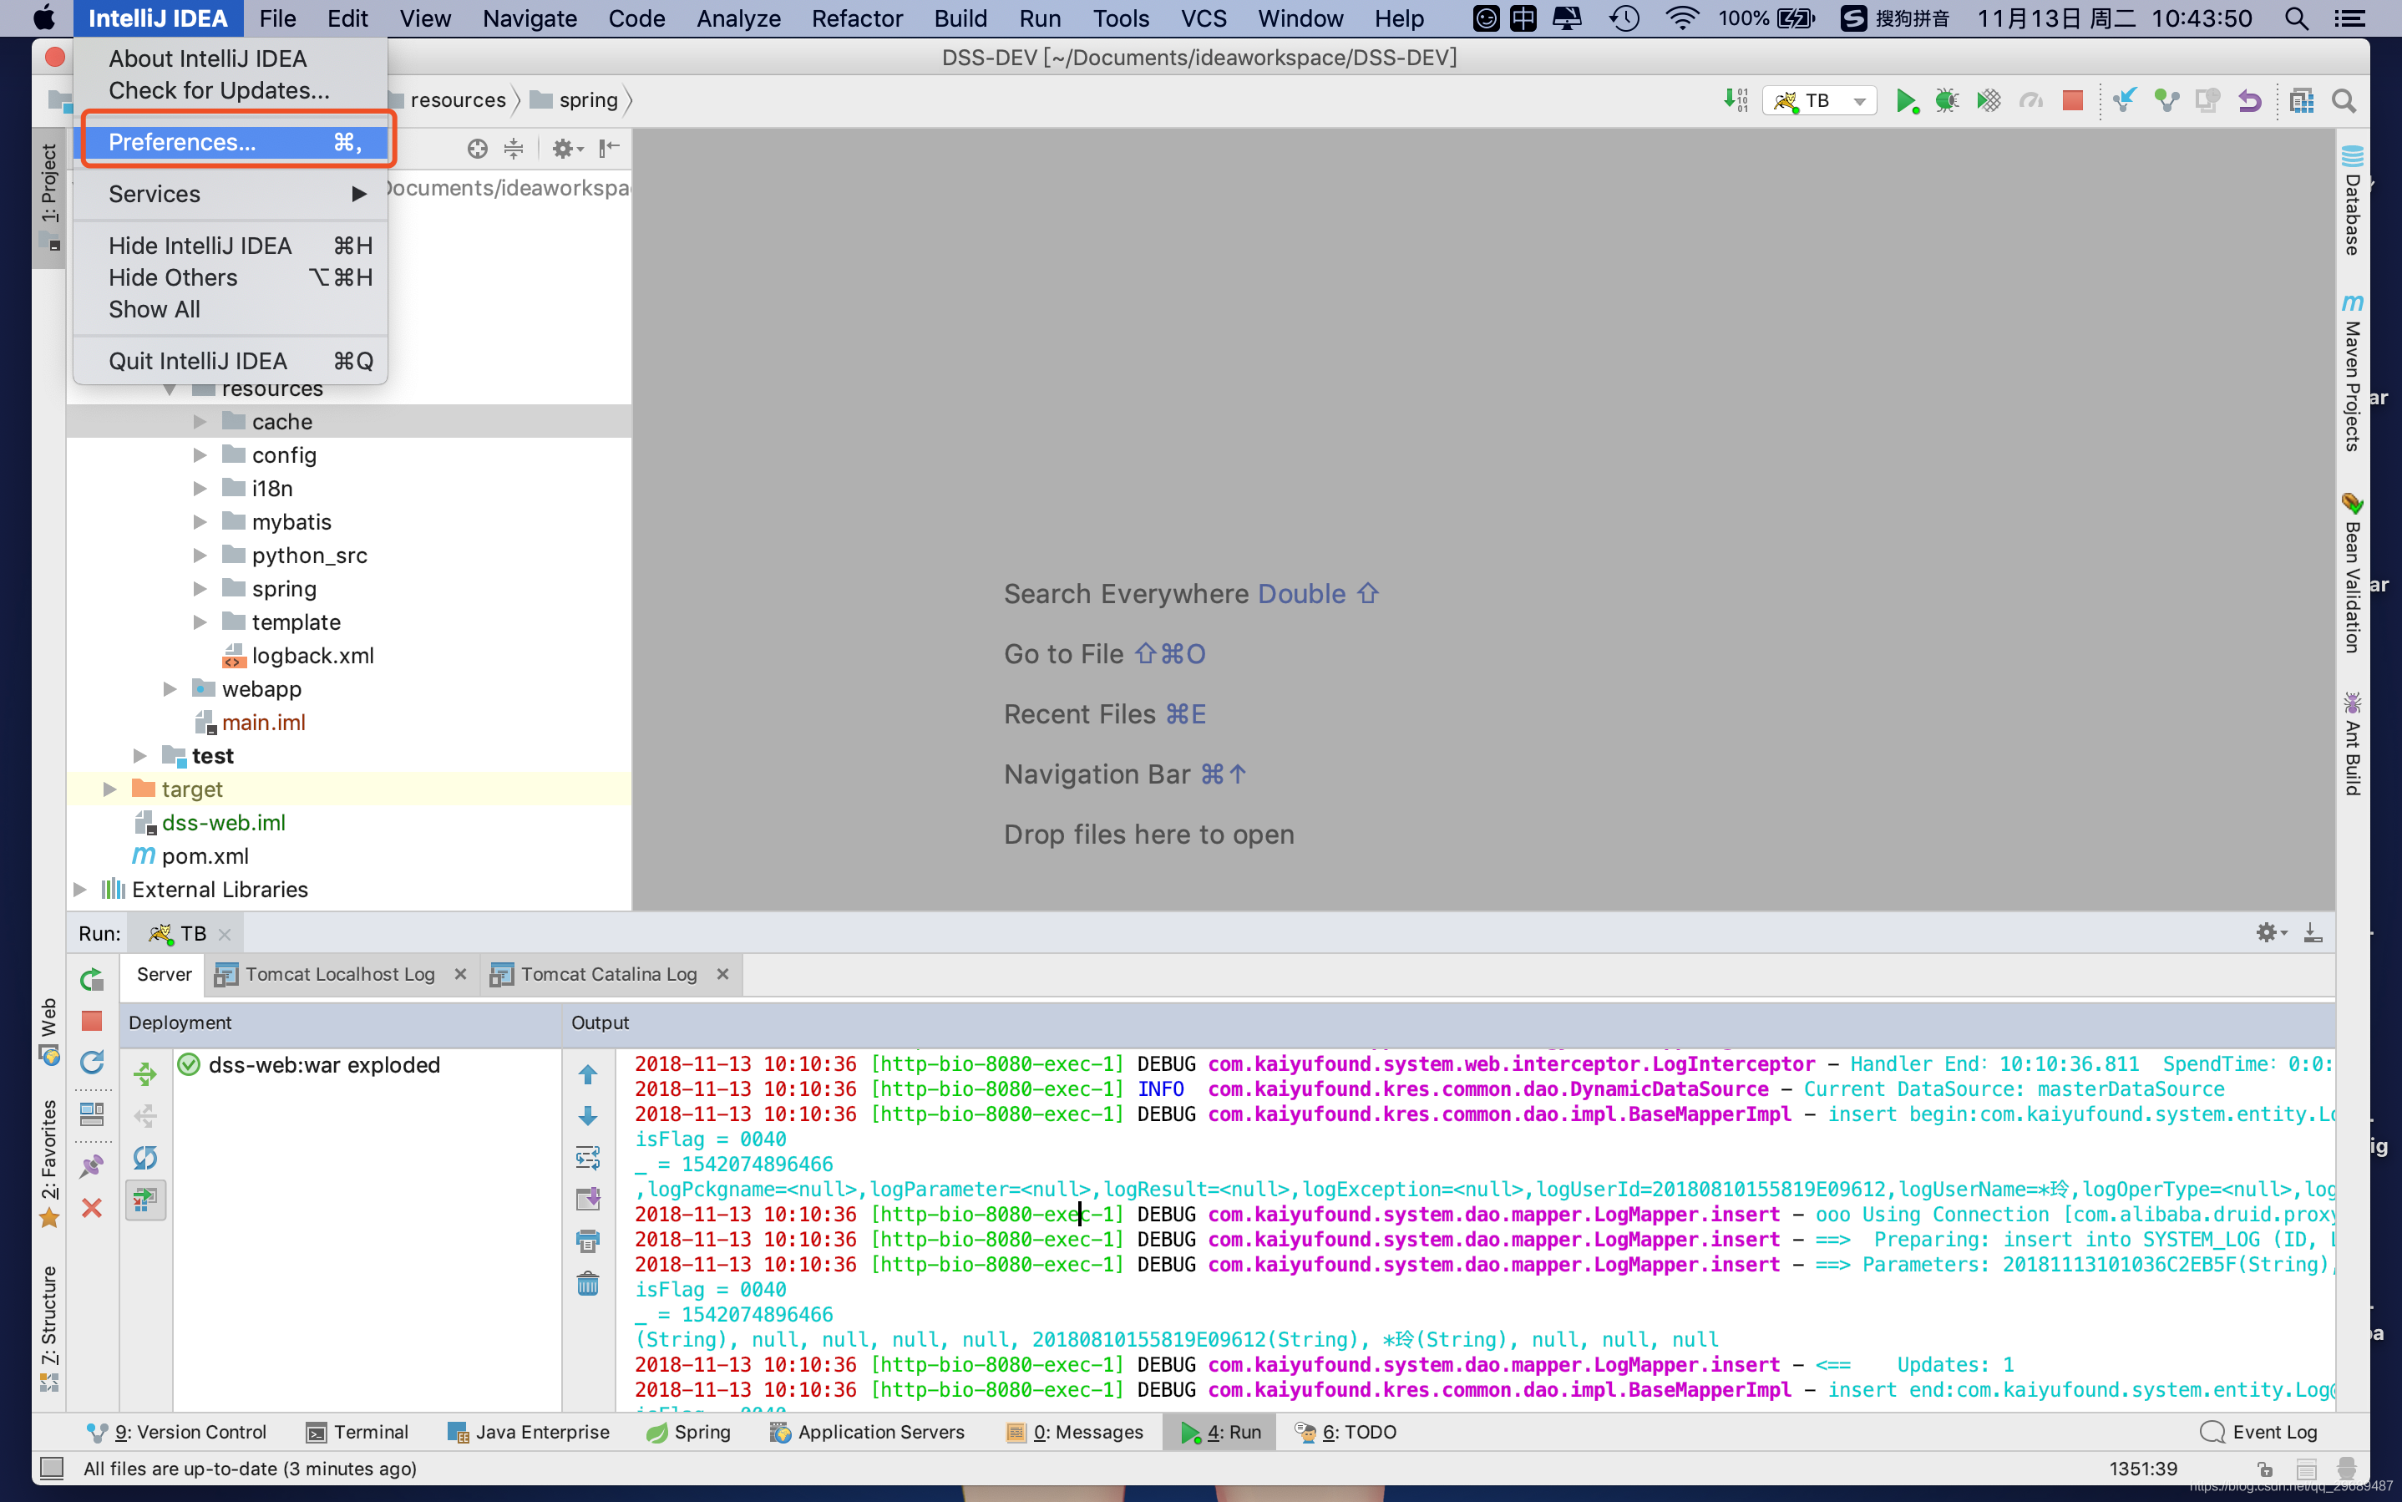Click the Build project icon with binary digits
The width and height of the screenshot is (2402, 1502).
pos(1736,100)
